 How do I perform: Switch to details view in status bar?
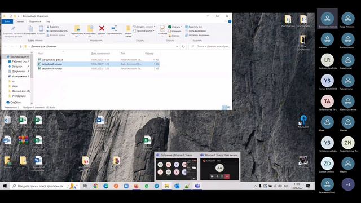coord(224,107)
